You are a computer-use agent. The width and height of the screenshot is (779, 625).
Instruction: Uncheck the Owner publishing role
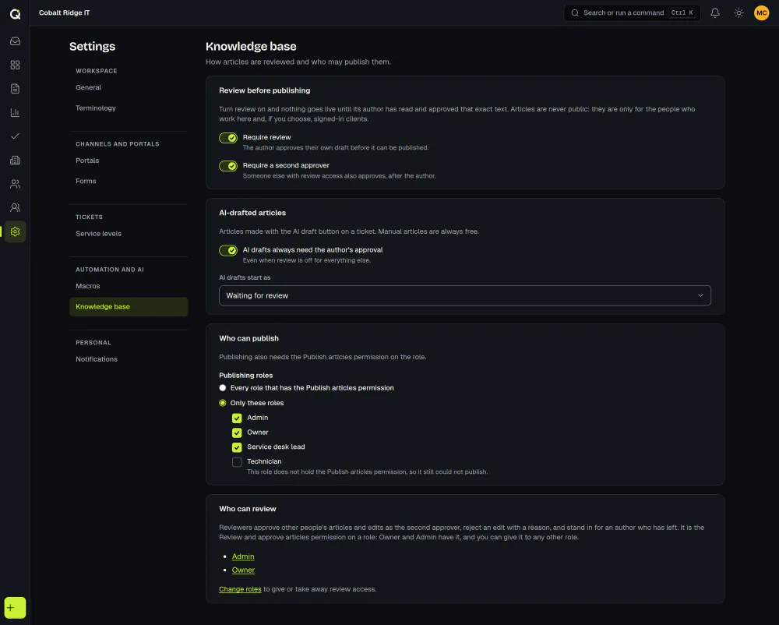(237, 433)
